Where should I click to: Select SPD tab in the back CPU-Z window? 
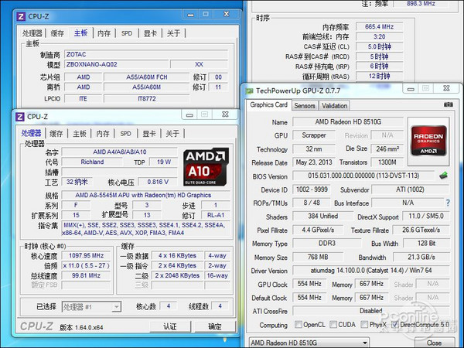pyautogui.click(x=127, y=33)
